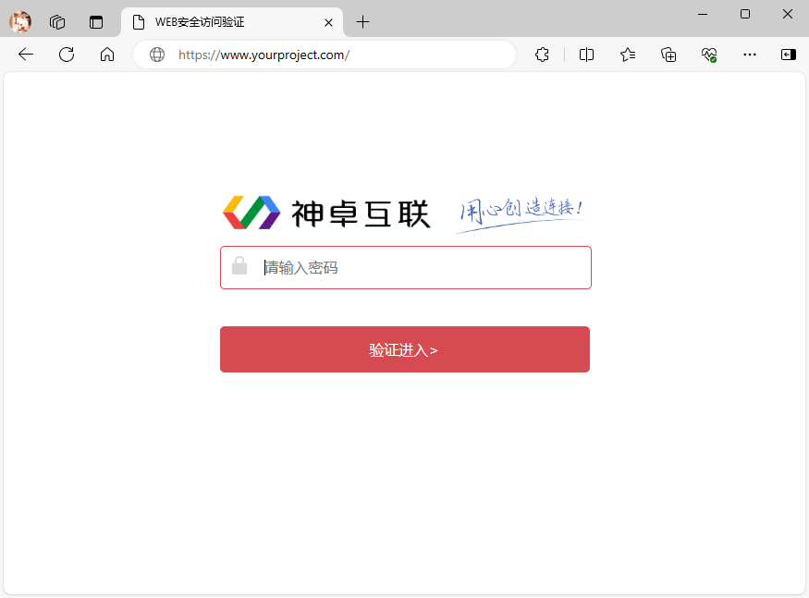This screenshot has height=598, width=809.
Task: Open a new tab with plus button
Action: pos(362,22)
